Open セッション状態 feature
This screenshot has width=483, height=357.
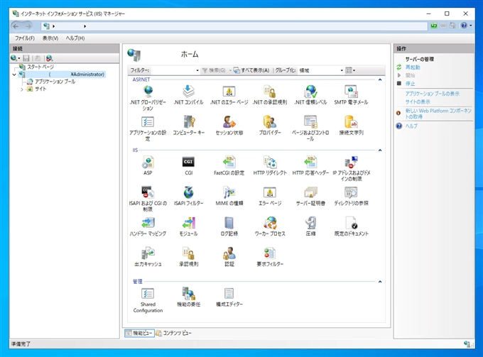[229, 126]
